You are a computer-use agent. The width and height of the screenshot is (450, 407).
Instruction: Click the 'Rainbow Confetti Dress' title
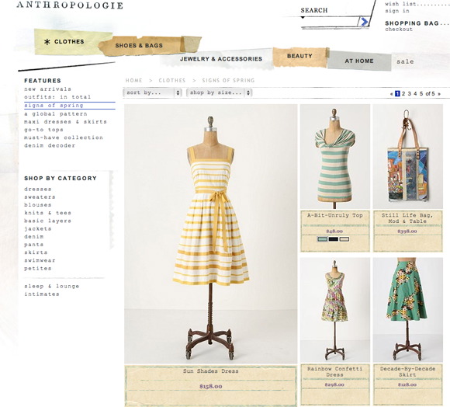click(x=334, y=372)
